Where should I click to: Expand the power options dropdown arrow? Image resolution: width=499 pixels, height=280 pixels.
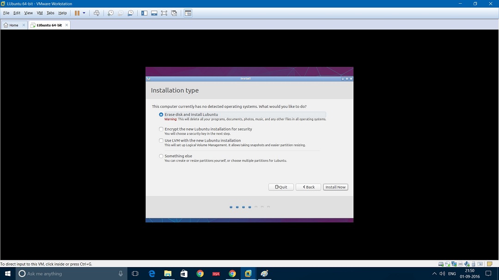tap(84, 13)
